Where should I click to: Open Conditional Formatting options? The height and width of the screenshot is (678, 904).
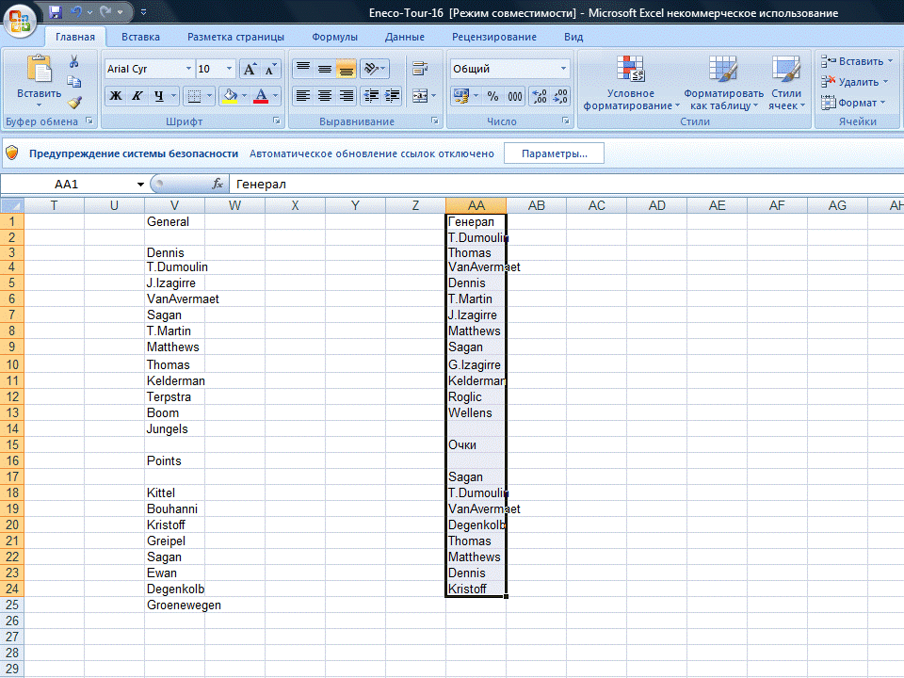point(631,82)
